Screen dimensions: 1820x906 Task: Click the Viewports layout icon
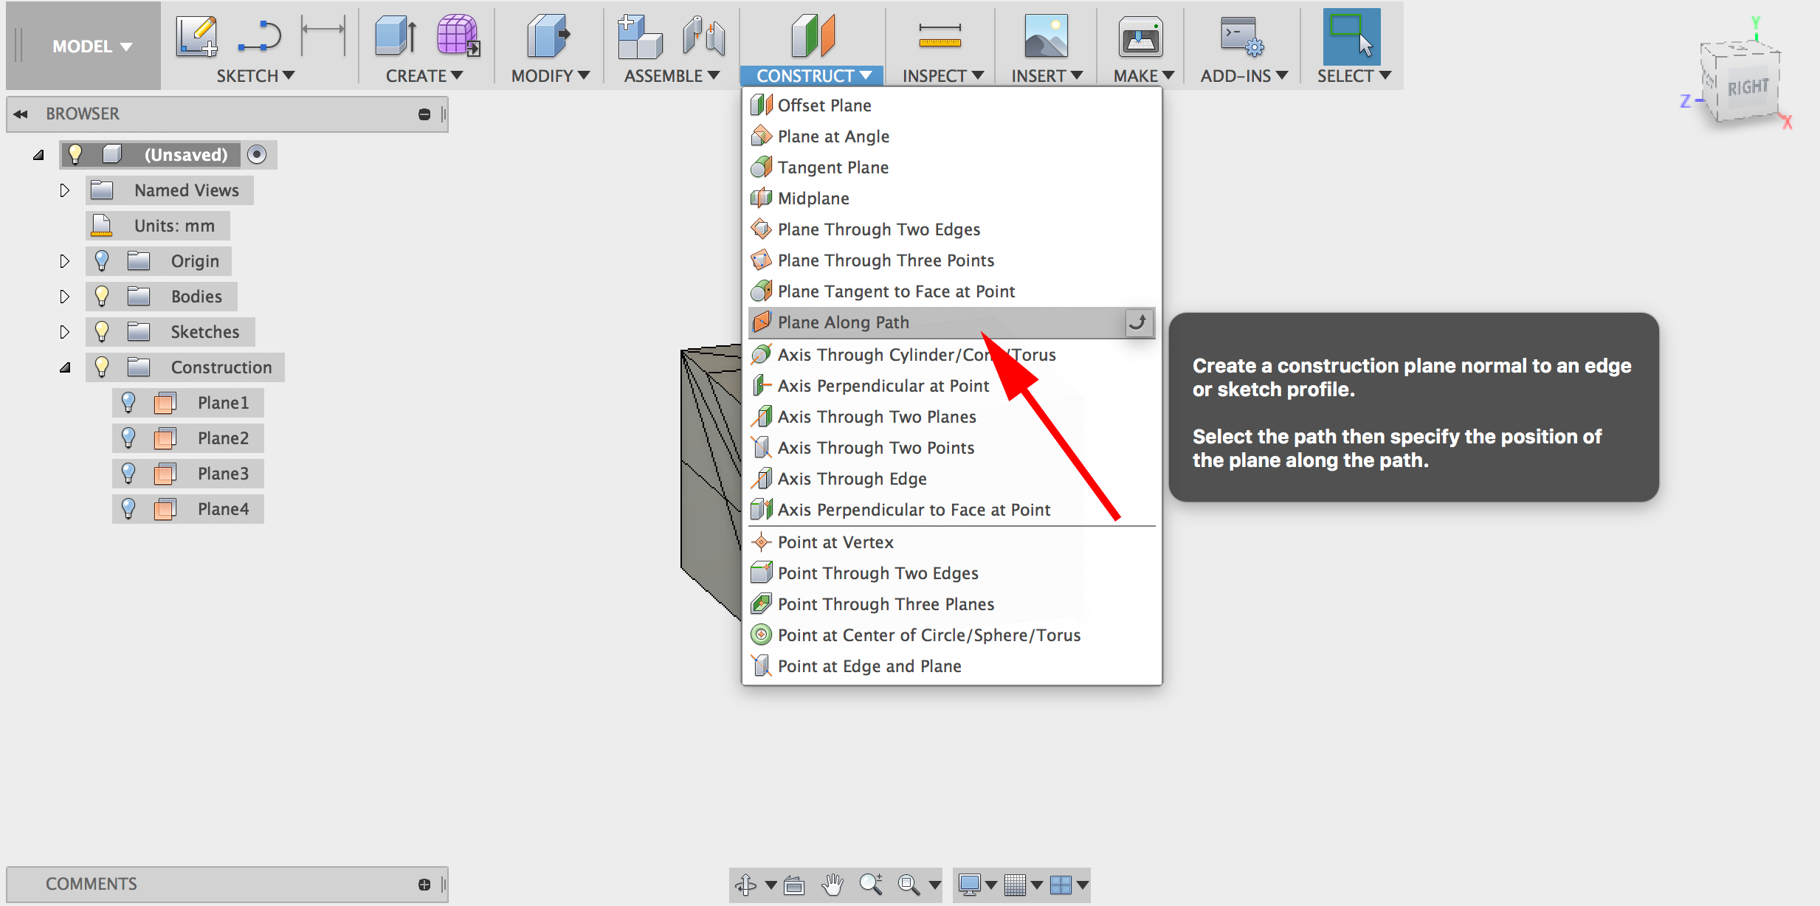(1061, 884)
